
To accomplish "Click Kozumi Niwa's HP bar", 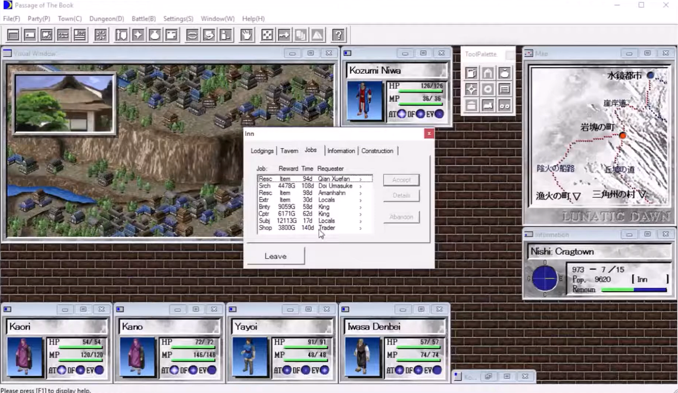I will point(420,91).
